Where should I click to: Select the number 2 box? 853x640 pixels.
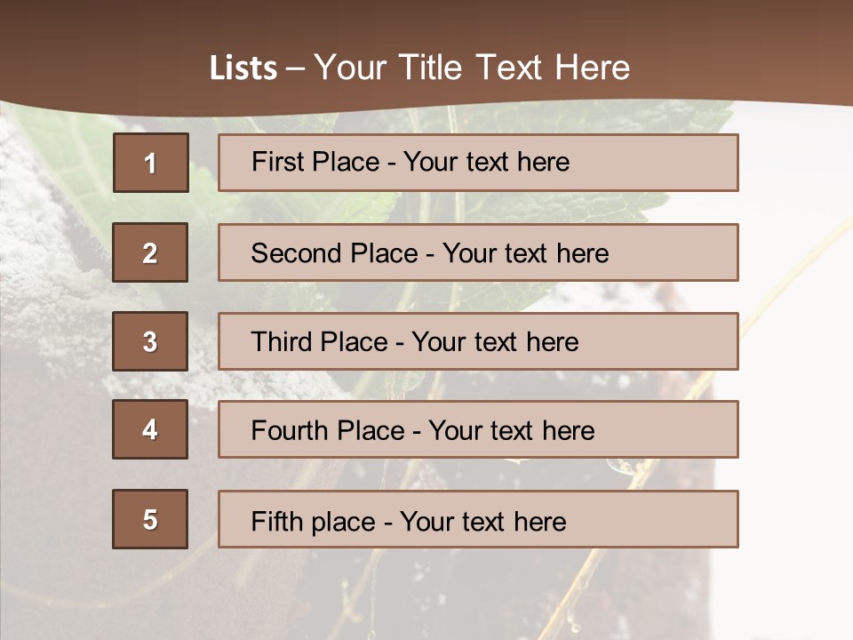[150, 252]
